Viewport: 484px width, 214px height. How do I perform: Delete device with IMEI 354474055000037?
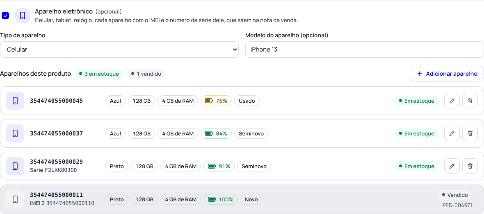pyautogui.click(x=470, y=133)
